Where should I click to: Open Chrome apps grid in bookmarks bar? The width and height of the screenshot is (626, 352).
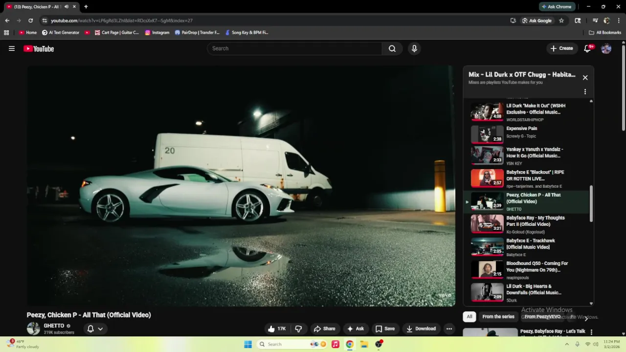click(x=6, y=33)
